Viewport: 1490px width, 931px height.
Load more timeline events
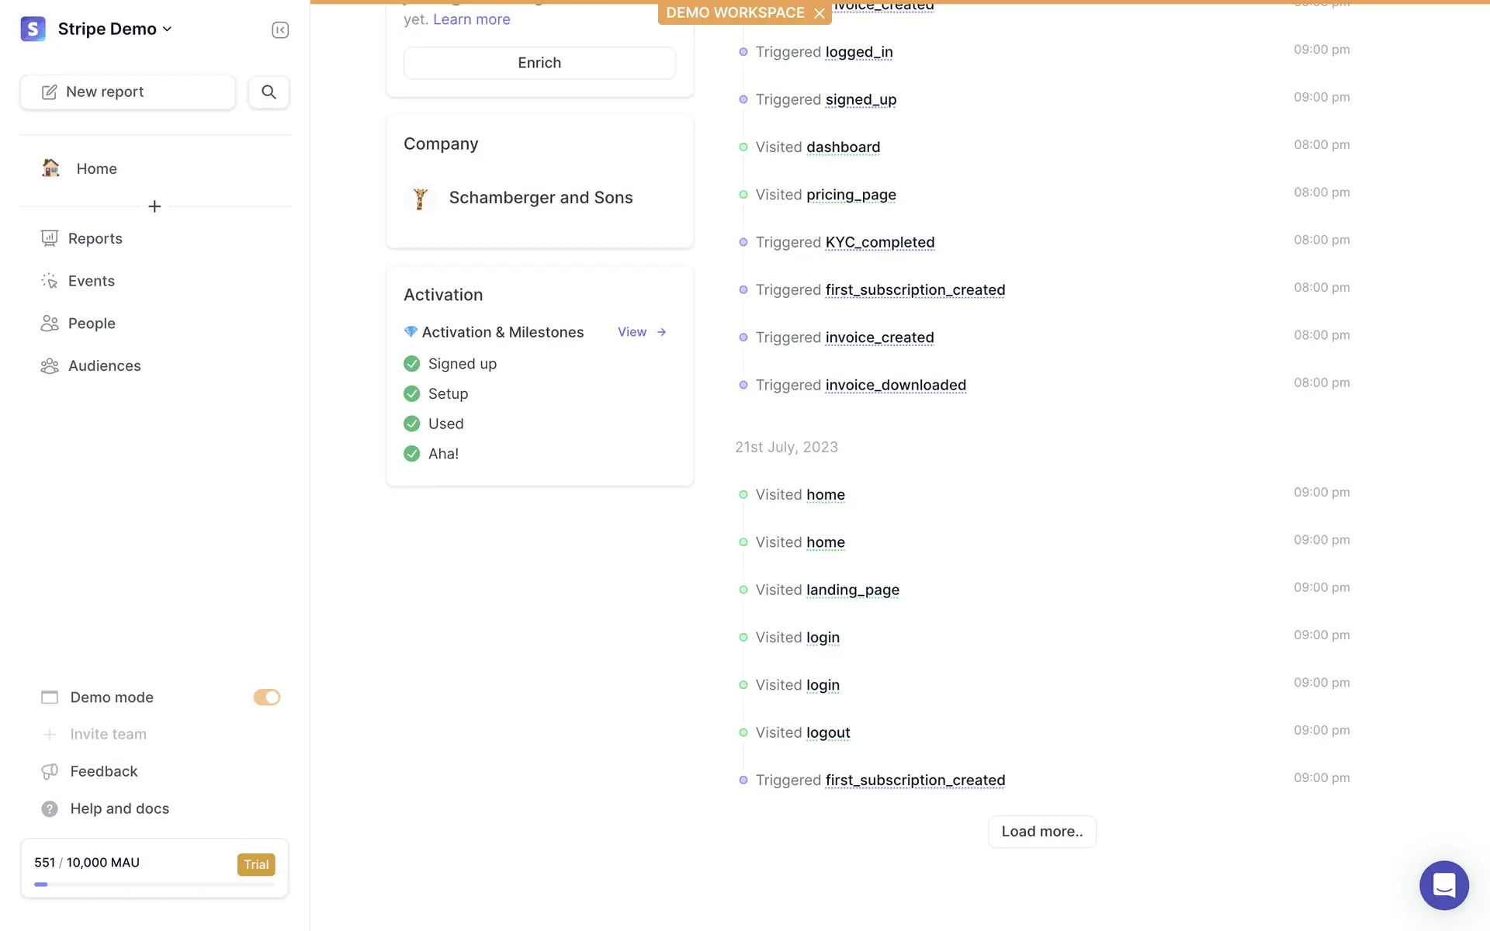pyautogui.click(x=1041, y=832)
